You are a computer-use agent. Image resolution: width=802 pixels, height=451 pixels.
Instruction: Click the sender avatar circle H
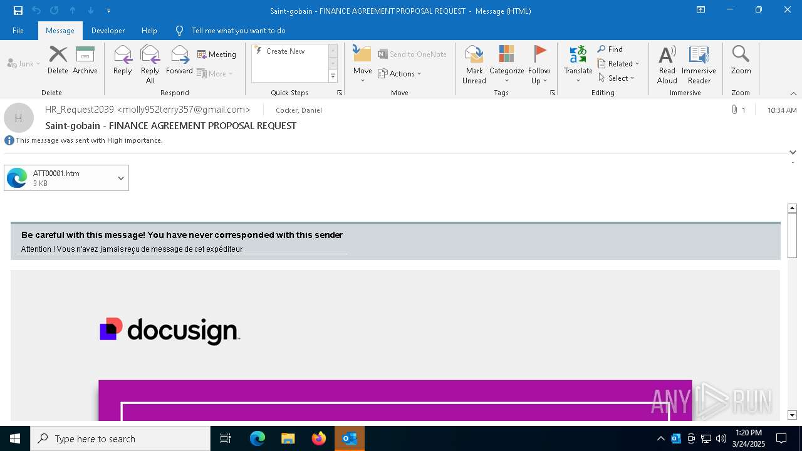[x=19, y=118]
